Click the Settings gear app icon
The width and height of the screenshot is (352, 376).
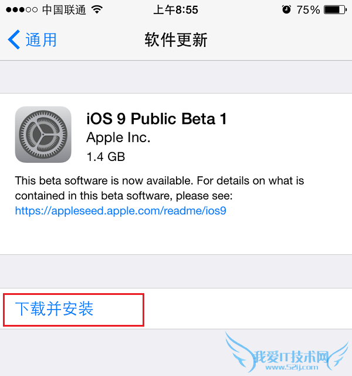tap(43, 135)
